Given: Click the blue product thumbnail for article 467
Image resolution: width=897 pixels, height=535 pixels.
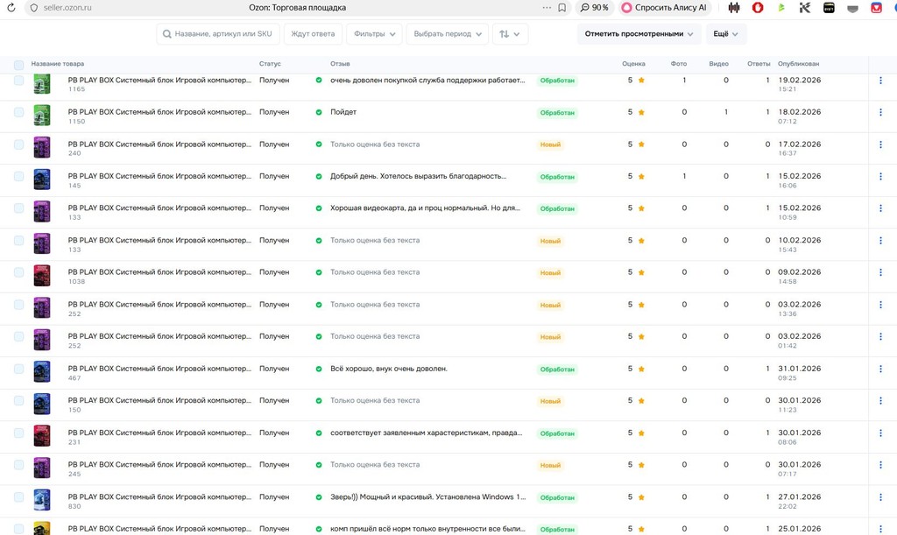Looking at the screenshot, I should coord(42,371).
